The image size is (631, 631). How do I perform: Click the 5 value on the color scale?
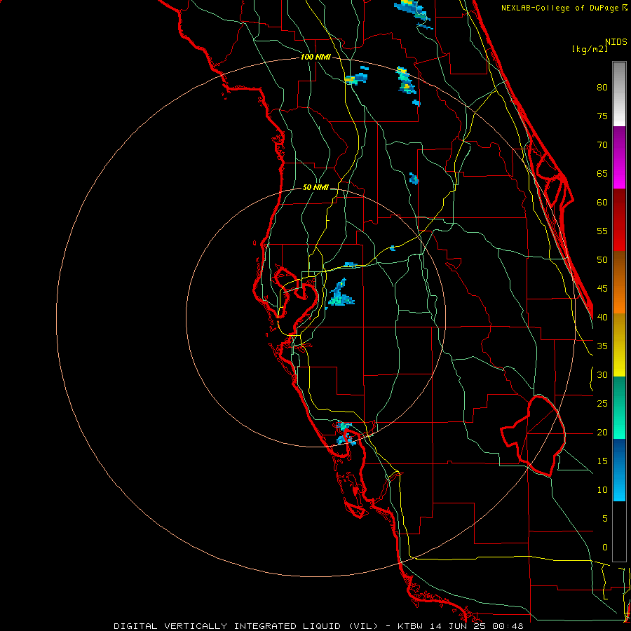(x=605, y=519)
